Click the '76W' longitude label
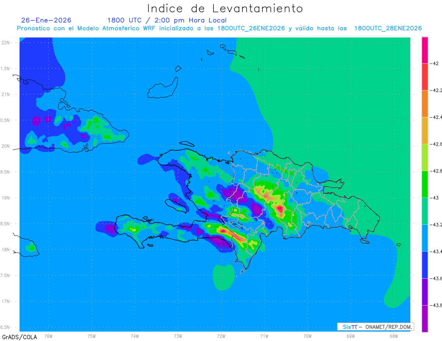 click(x=48, y=336)
